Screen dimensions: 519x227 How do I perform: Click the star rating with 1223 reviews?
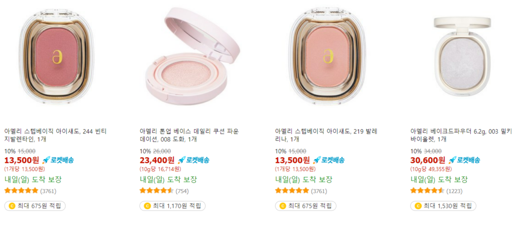tap(427, 191)
